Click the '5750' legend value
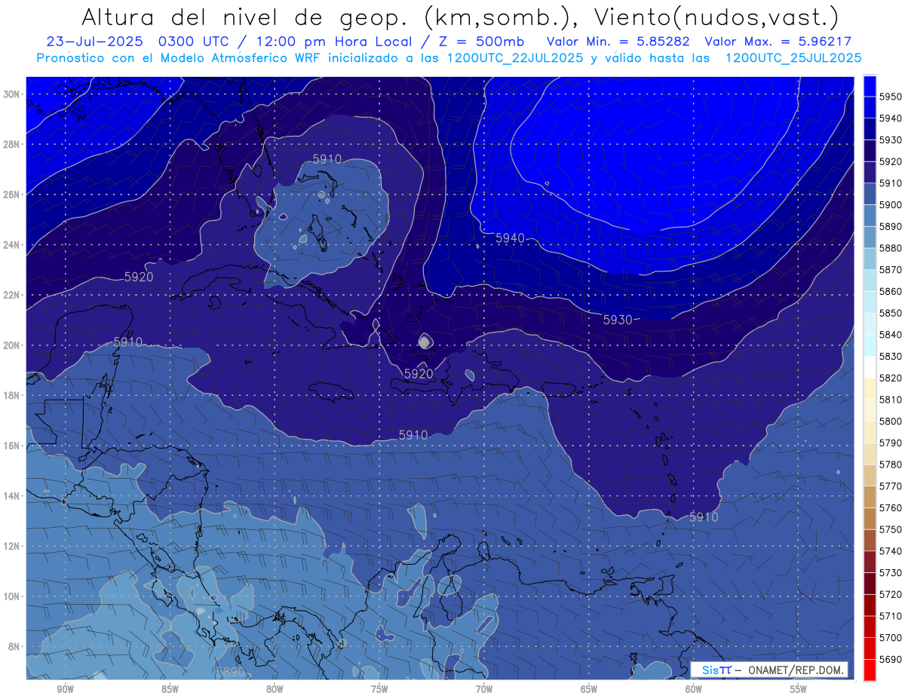Screen dimensions: 905x699 pyautogui.click(x=891, y=529)
